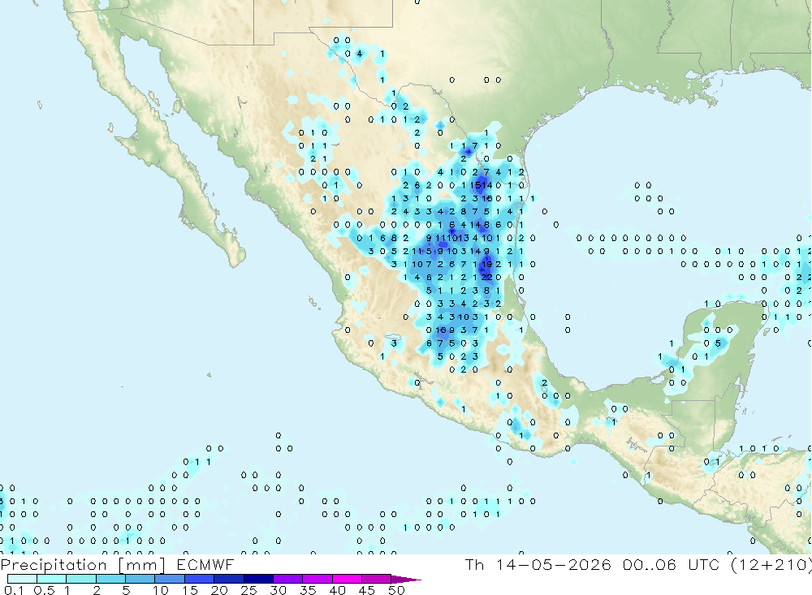Pick the 5–10 mm light blue legend swatch

coord(140,579)
